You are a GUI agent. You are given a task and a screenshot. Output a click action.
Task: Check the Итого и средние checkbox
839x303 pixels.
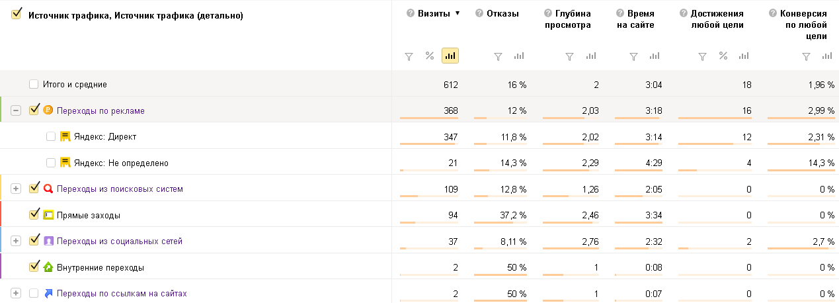point(34,85)
